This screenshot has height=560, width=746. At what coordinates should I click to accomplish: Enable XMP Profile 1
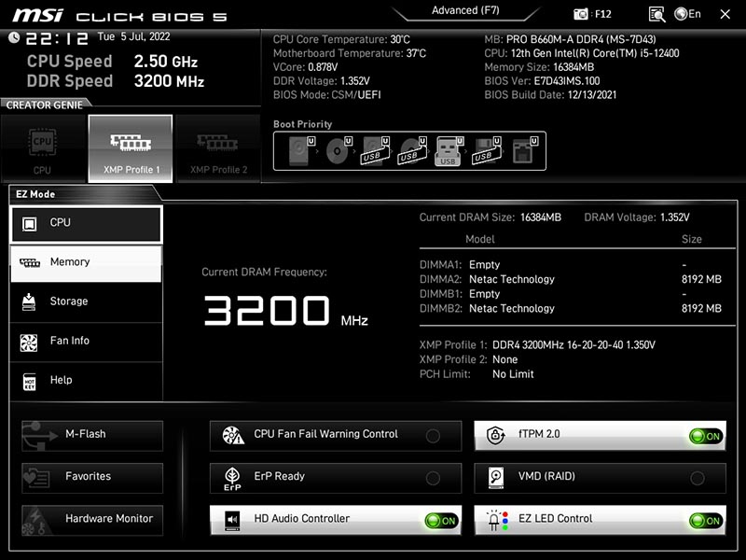[x=131, y=148]
